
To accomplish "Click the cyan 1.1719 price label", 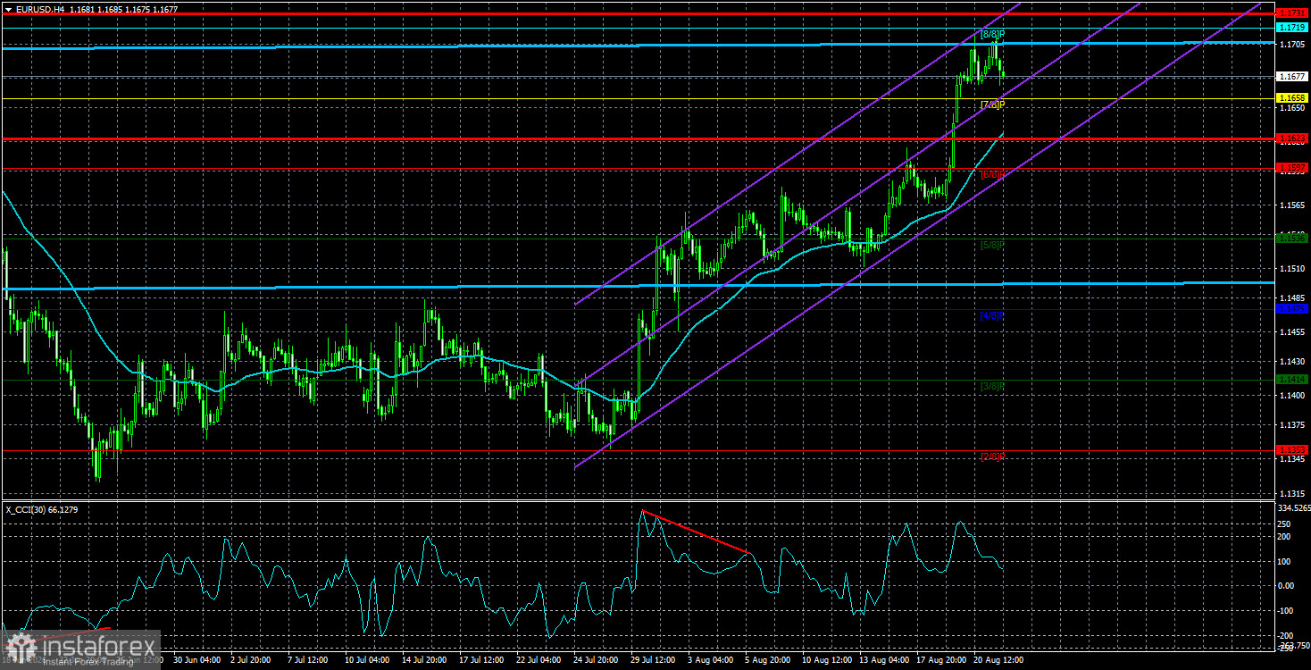I will coord(1292,29).
